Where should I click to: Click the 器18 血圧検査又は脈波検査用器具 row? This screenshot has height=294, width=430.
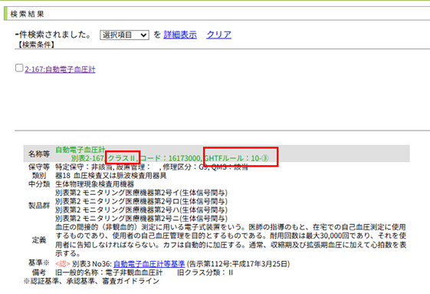111,175
